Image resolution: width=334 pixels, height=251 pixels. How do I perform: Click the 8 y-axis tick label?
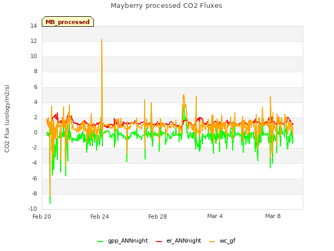[35, 72]
